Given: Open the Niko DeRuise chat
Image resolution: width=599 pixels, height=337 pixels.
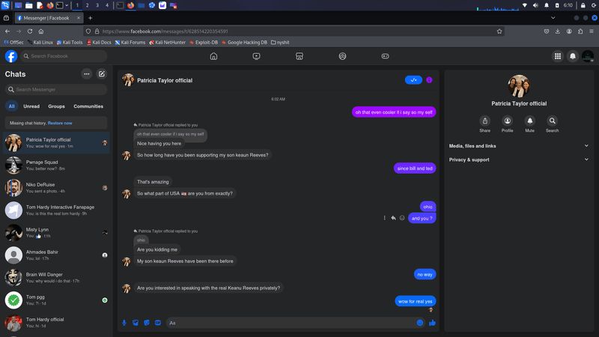Looking at the screenshot, I should (x=56, y=188).
